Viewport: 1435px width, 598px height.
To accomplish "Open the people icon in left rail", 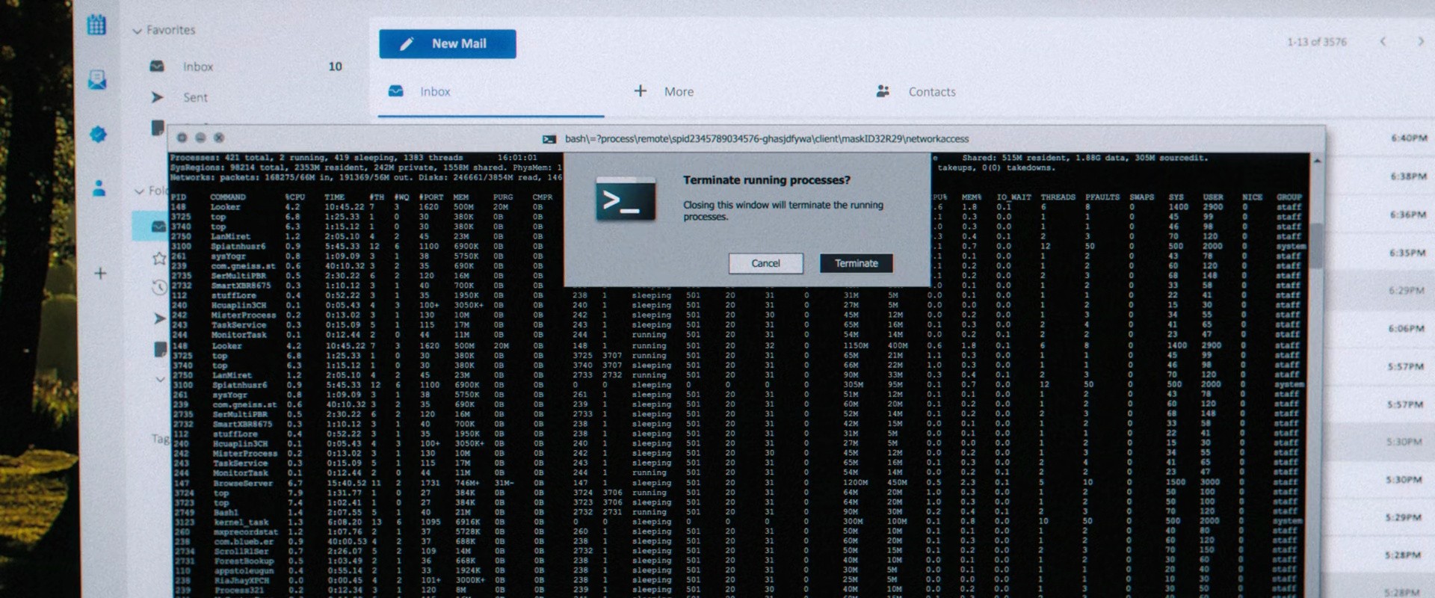I will click(x=99, y=188).
